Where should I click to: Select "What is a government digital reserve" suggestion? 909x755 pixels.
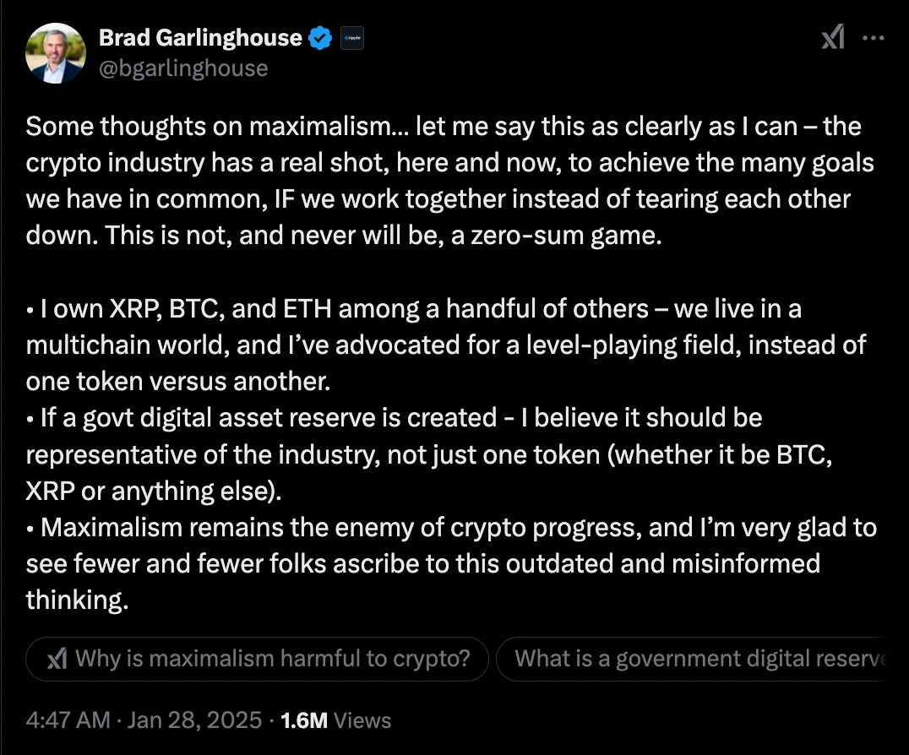click(698, 659)
